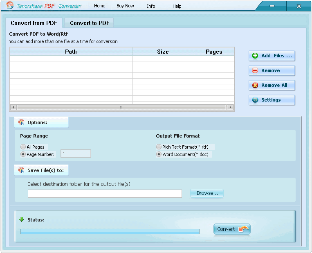312x253 pixels.
Task: Click the Settings gear icon
Action: coord(255,100)
